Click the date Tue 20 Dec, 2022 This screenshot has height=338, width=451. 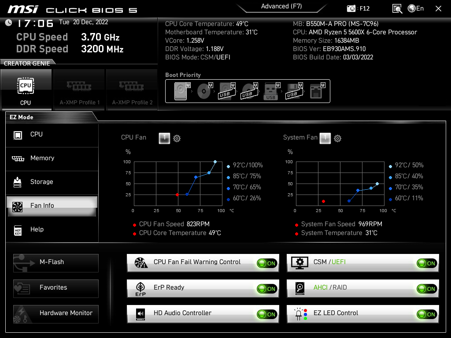[83, 22]
